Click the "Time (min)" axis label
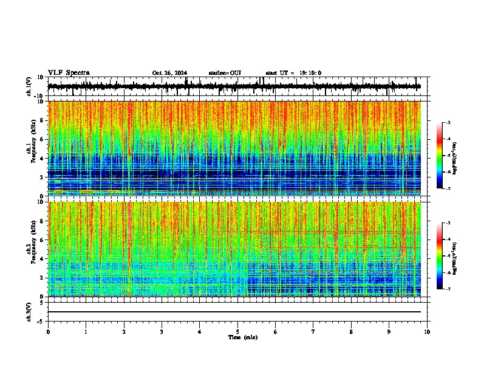481x372 pixels. 243,337
